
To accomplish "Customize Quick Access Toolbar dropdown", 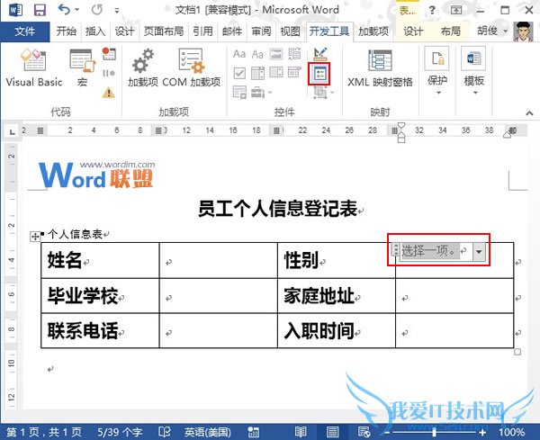I will [x=117, y=11].
